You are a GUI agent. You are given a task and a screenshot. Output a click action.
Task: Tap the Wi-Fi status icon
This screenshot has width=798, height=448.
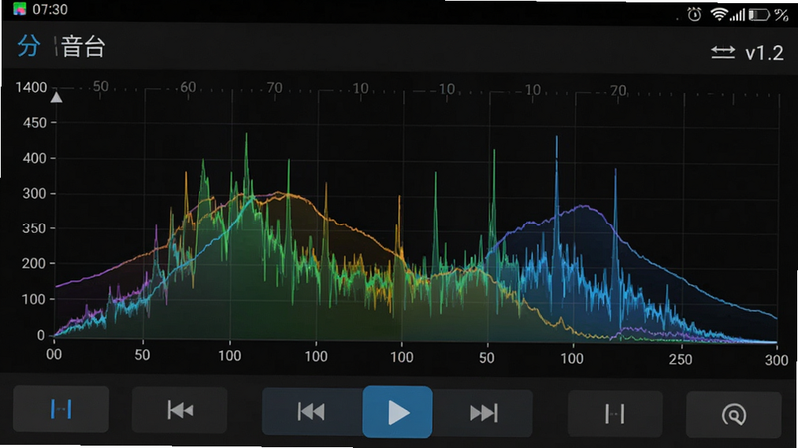tap(718, 14)
